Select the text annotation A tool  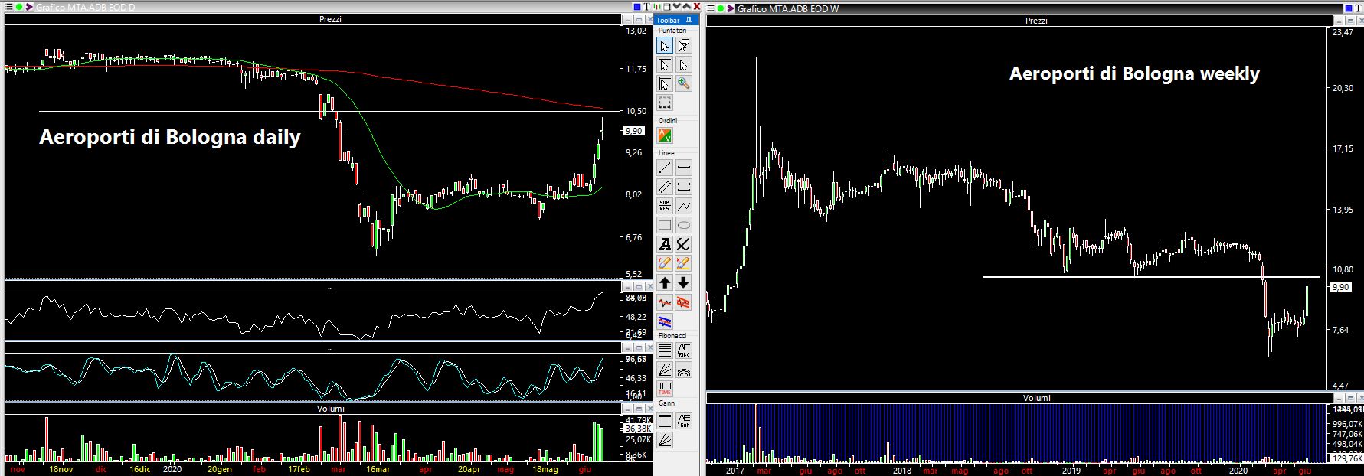tap(665, 244)
